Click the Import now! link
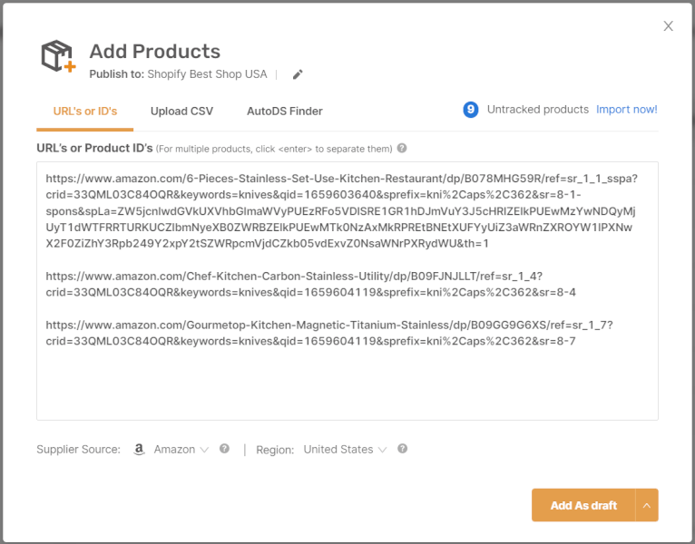This screenshot has height=544, width=695. (626, 110)
